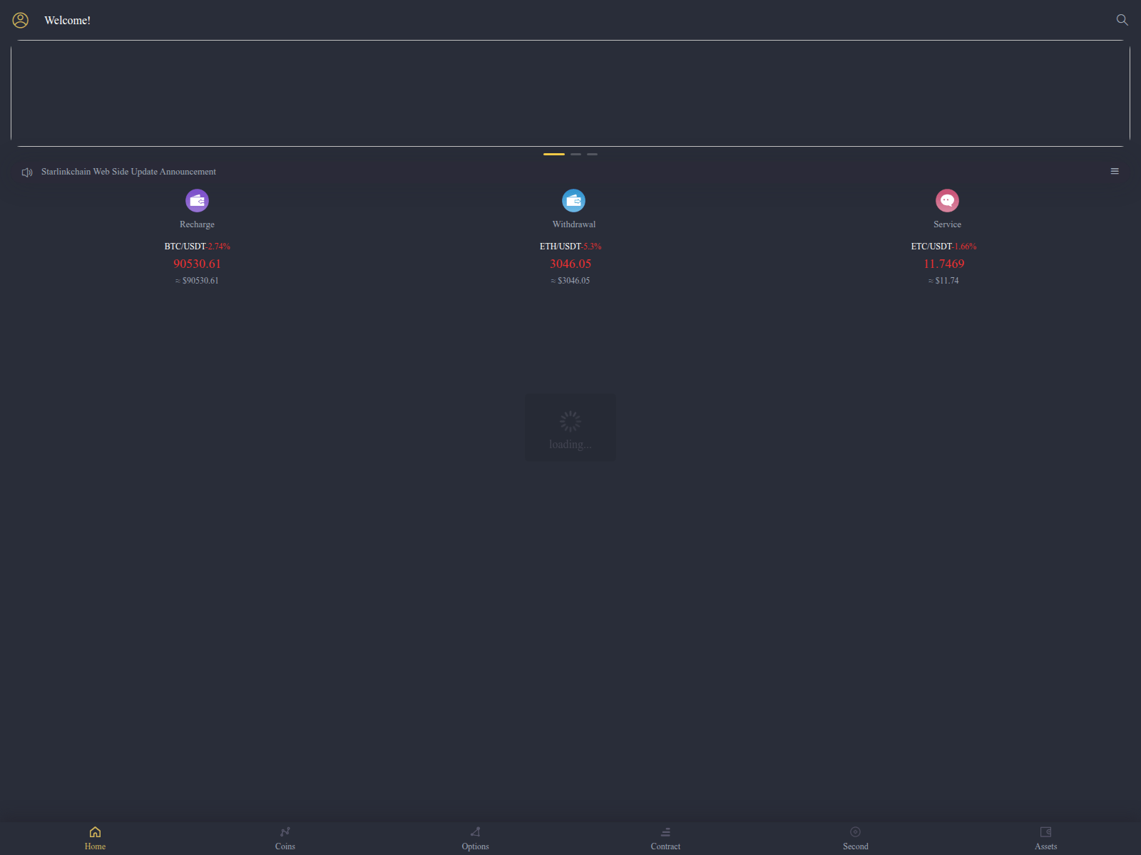Select the third carousel indicator dash
The width and height of the screenshot is (1141, 855).
[592, 154]
